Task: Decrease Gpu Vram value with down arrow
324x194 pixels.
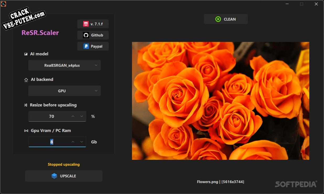Action: [82, 142]
